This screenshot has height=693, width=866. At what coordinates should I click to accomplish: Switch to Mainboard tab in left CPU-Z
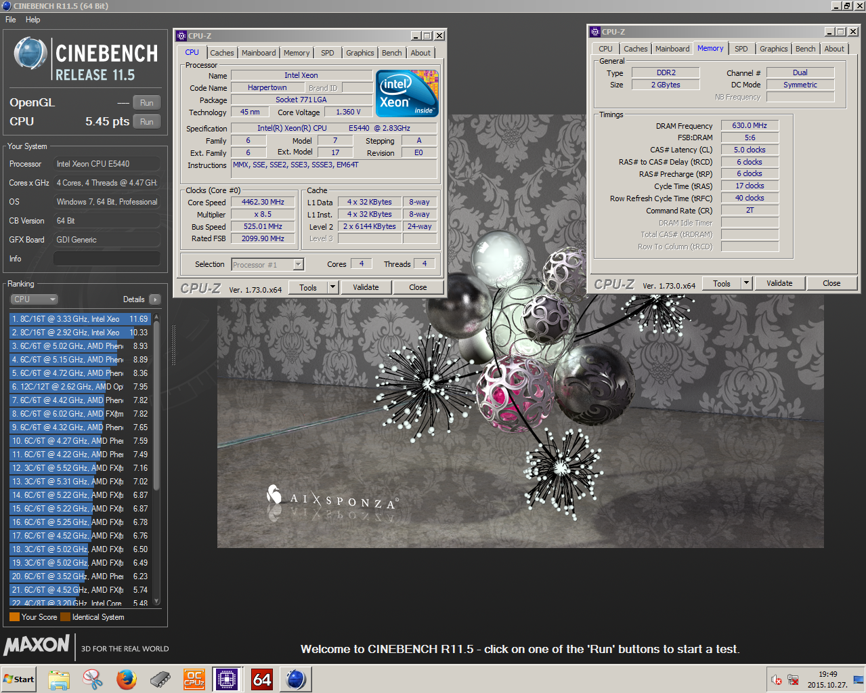point(259,53)
